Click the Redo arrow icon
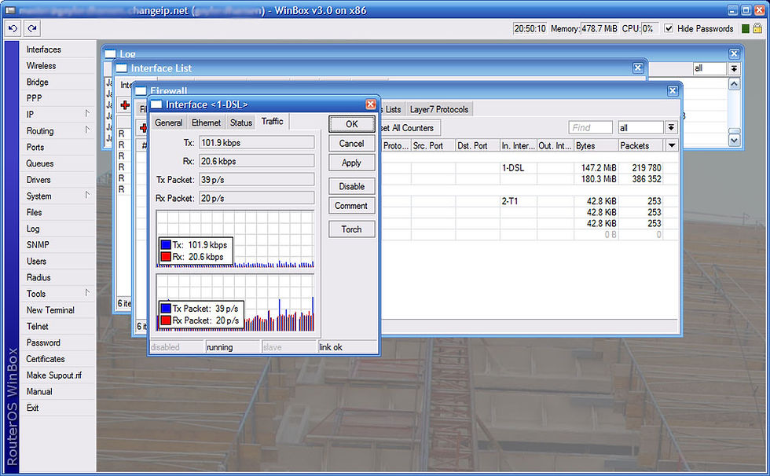770x476 pixels. 32,28
